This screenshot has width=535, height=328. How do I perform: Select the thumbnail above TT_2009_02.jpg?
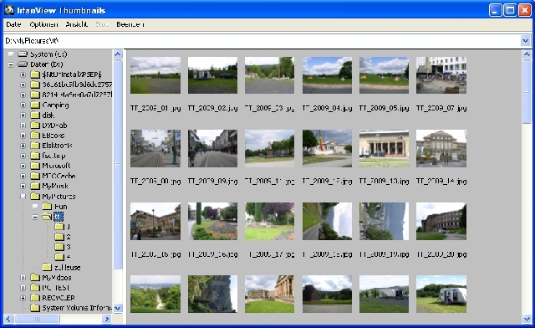coord(212,75)
